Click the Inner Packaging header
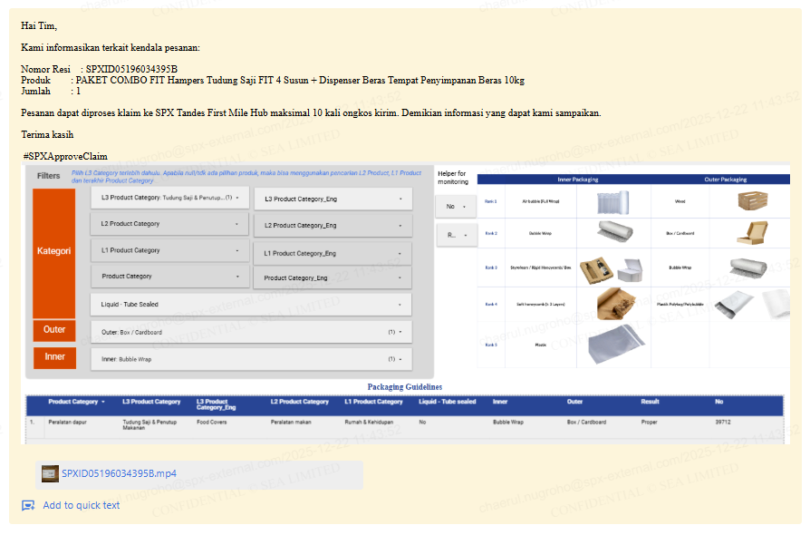 pyautogui.click(x=577, y=180)
